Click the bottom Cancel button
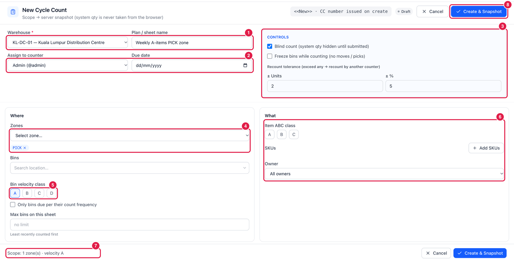514x259 pixels. pyautogui.click(x=436, y=253)
